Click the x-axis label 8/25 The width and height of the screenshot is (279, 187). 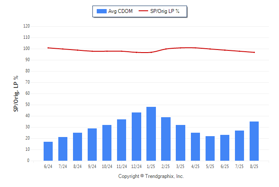254,166
